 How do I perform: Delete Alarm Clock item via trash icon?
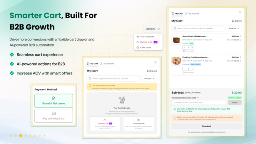[240, 36]
